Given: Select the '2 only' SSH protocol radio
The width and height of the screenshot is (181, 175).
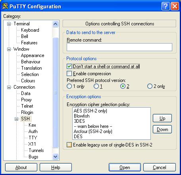Looking at the screenshot, I should (150, 86).
